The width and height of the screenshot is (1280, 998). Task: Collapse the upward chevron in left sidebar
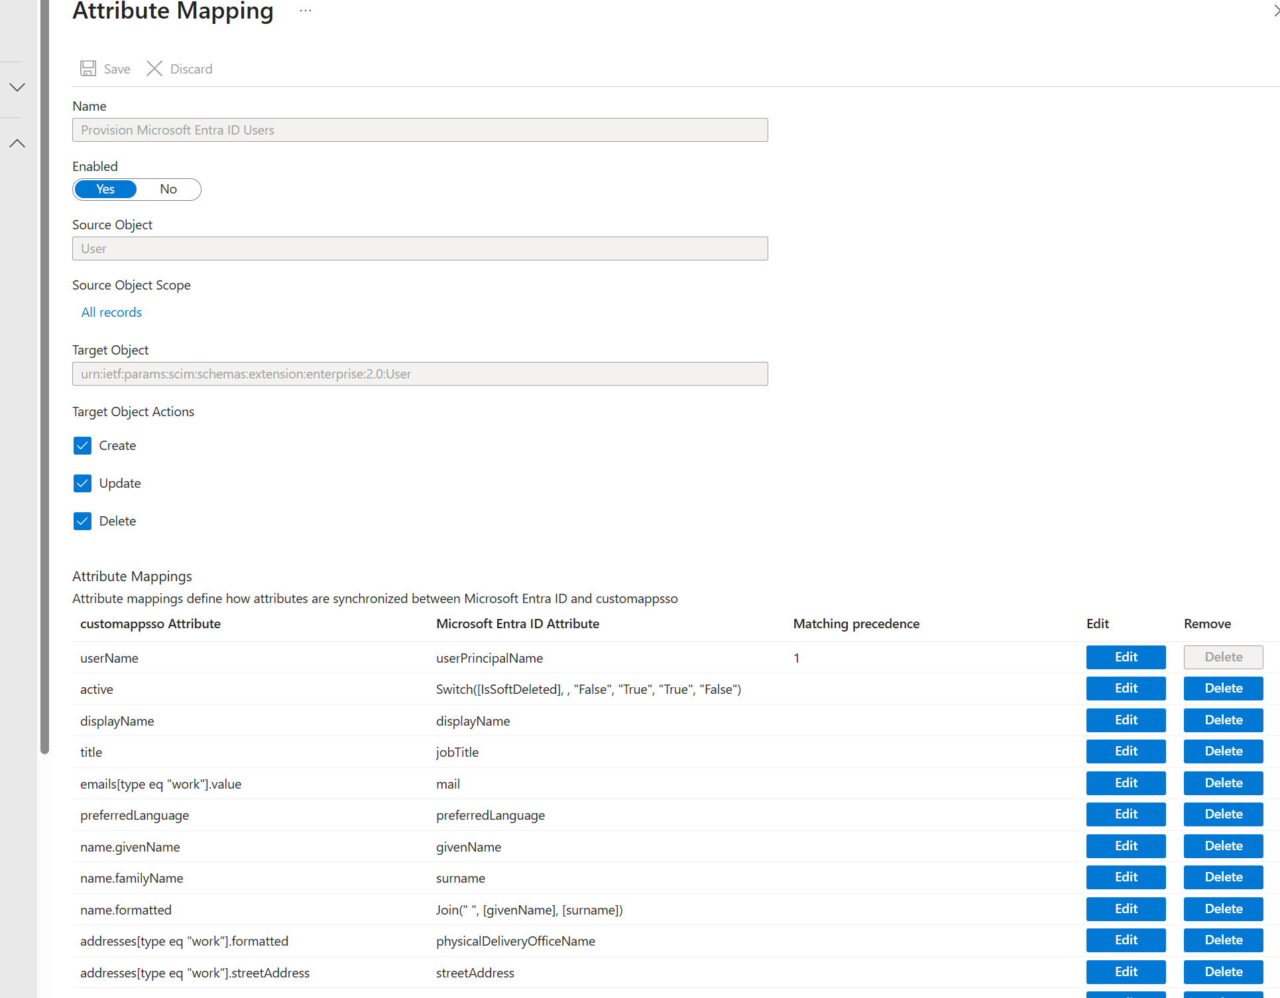(x=17, y=143)
